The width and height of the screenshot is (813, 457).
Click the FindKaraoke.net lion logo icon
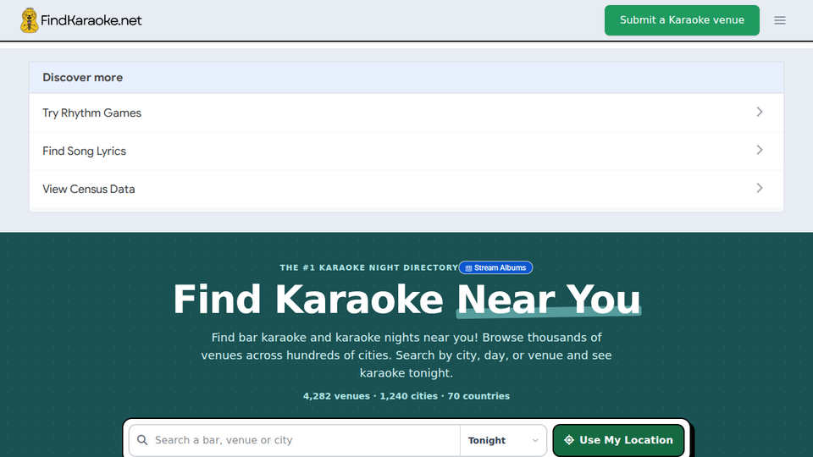click(x=30, y=20)
